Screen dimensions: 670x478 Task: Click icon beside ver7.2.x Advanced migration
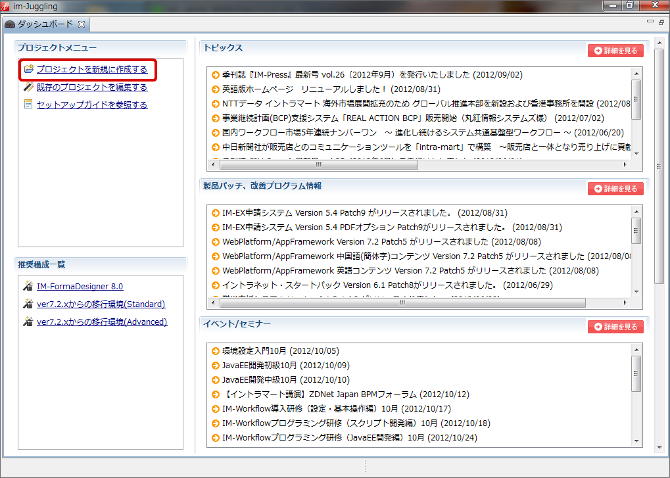pos(28,322)
